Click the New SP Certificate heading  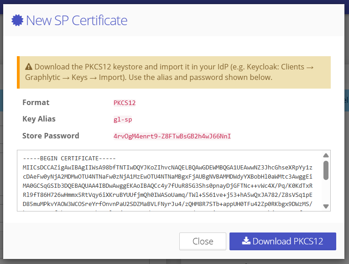point(77,21)
